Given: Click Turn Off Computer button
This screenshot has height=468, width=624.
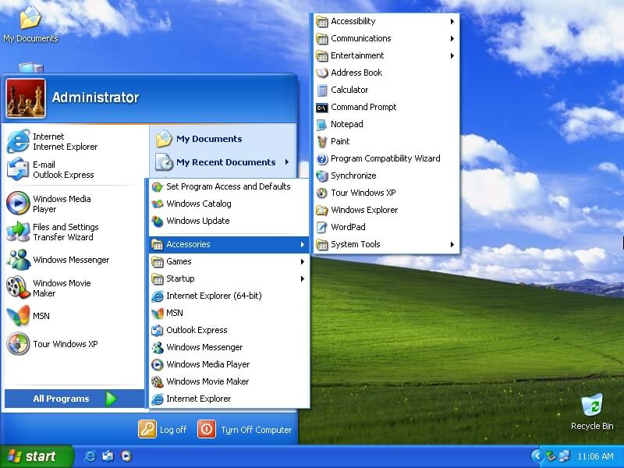Looking at the screenshot, I should point(245,429).
